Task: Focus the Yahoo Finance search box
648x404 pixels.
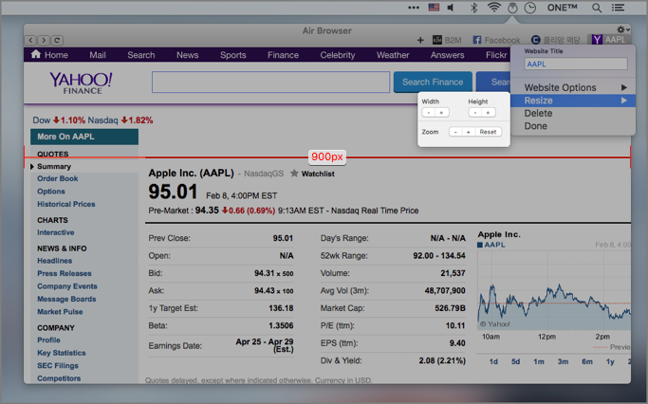Action: (x=270, y=82)
